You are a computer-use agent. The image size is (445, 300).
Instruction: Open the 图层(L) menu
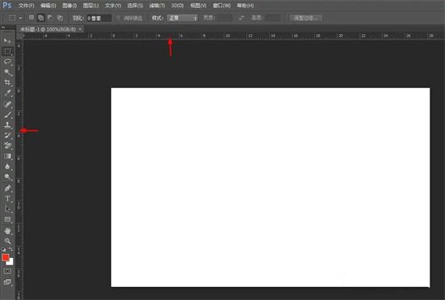point(91,6)
